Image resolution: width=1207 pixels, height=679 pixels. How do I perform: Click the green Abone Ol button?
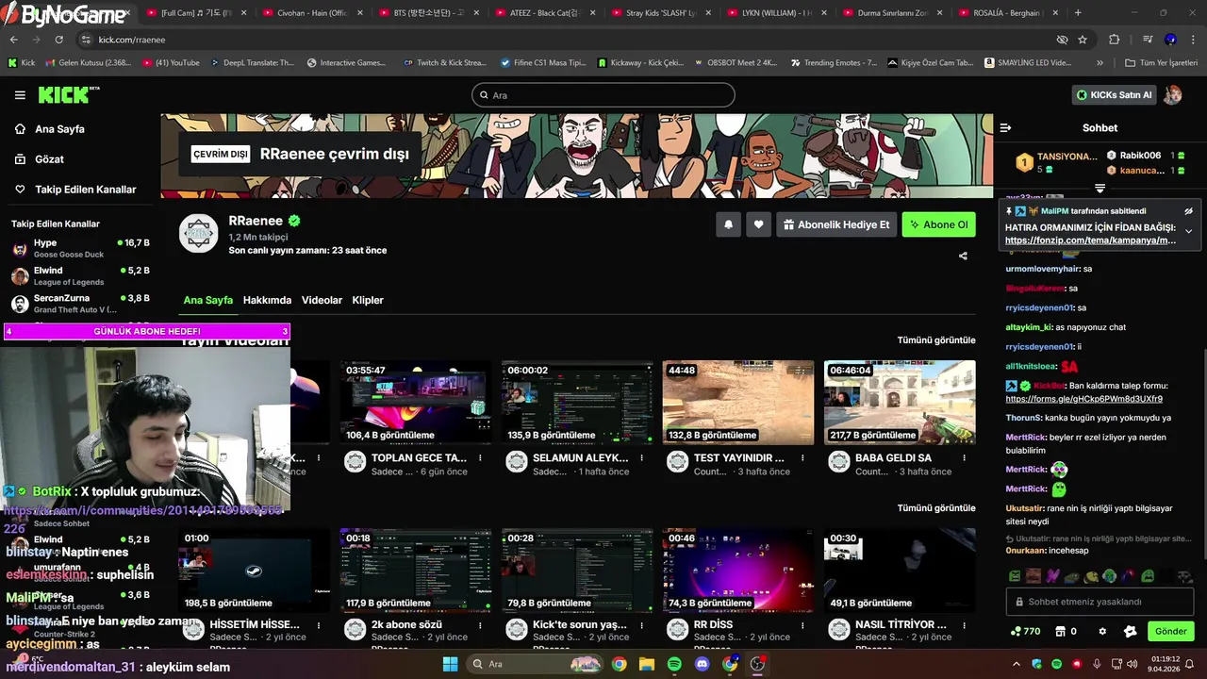click(938, 224)
